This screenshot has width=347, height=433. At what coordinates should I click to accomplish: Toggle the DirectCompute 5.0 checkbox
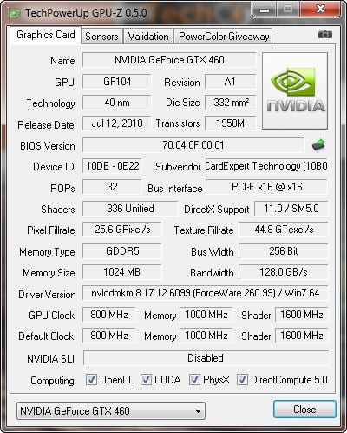click(242, 380)
